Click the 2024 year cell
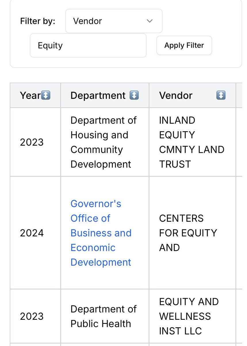Viewport: 247px width, 346px height. pos(32,233)
